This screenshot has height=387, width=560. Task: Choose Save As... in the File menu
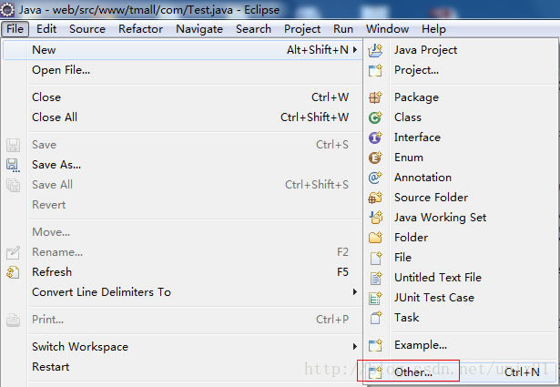coord(182,165)
